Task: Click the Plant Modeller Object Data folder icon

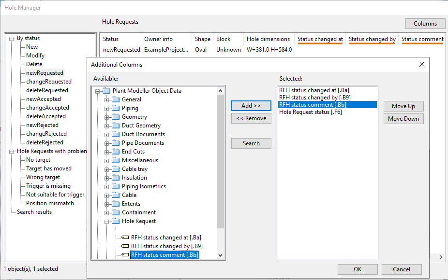Action: pyautogui.click(x=106, y=91)
